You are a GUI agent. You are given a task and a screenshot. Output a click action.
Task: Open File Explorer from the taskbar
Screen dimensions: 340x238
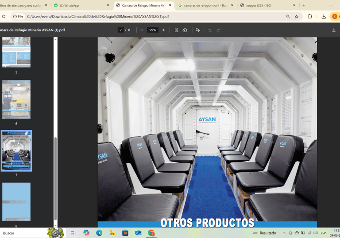click(x=112, y=233)
